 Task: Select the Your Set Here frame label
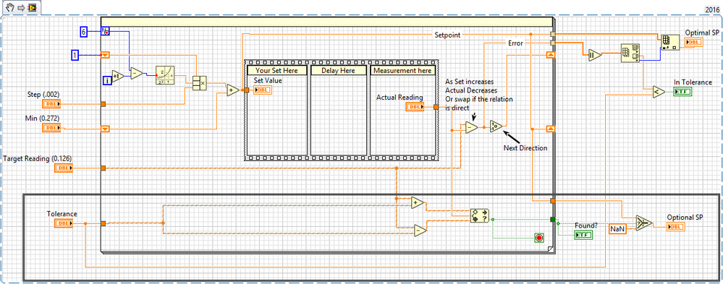(276, 70)
